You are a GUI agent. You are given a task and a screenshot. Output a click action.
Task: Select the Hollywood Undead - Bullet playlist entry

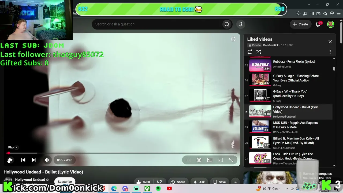[x=288, y=112]
